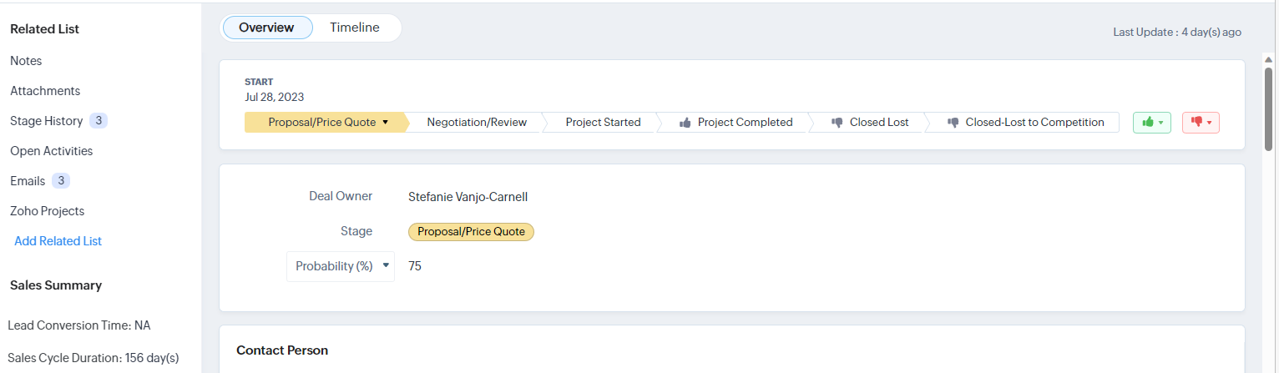This screenshot has height=373, width=1279.
Task: Open Zoho Projects related list
Action: point(47,211)
